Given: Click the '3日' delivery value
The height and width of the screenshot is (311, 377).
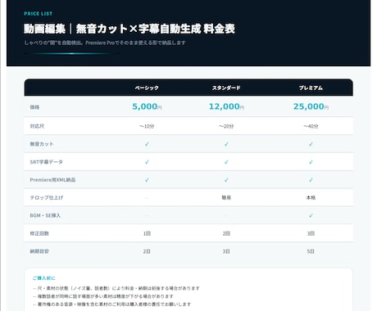Looking at the screenshot, I should pyautogui.click(x=226, y=251).
